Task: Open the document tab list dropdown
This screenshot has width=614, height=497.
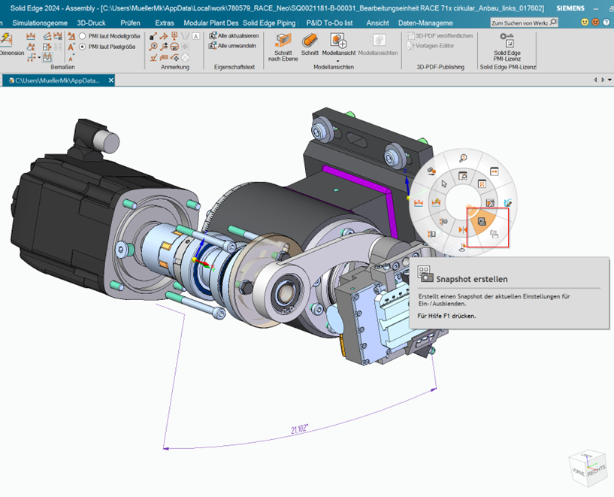Action: (609, 80)
